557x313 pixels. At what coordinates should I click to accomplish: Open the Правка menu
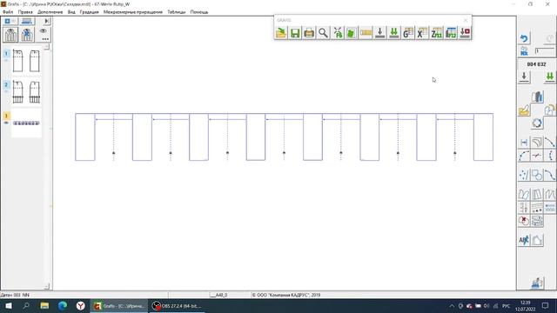point(25,12)
